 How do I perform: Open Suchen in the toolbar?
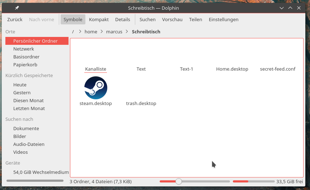point(147,20)
